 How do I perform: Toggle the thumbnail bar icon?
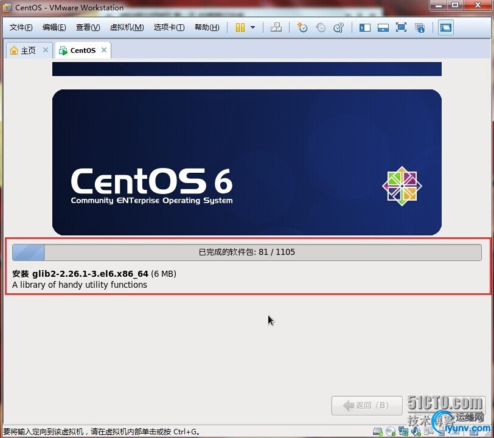tap(383, 28)
